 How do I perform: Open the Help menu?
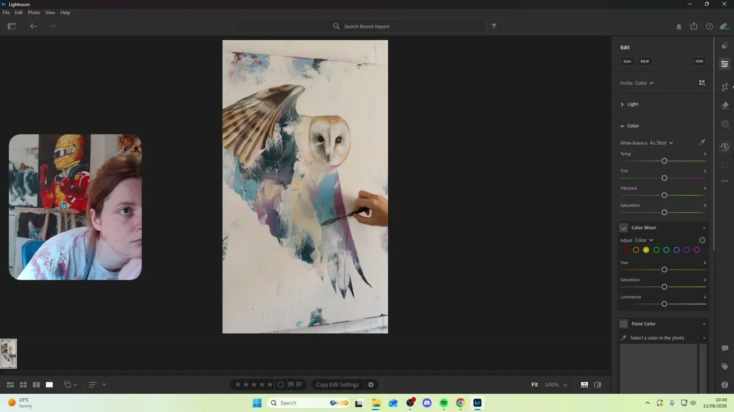pyautogui.click(x=65, y=13)
